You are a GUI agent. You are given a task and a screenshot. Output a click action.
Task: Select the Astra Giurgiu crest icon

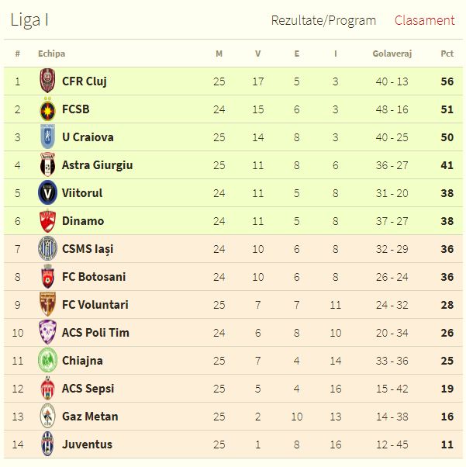pyautogui.click(x=47, y=165)
